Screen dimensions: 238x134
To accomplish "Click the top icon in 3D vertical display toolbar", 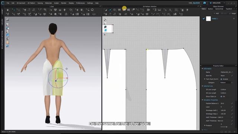I will [7, 20].
